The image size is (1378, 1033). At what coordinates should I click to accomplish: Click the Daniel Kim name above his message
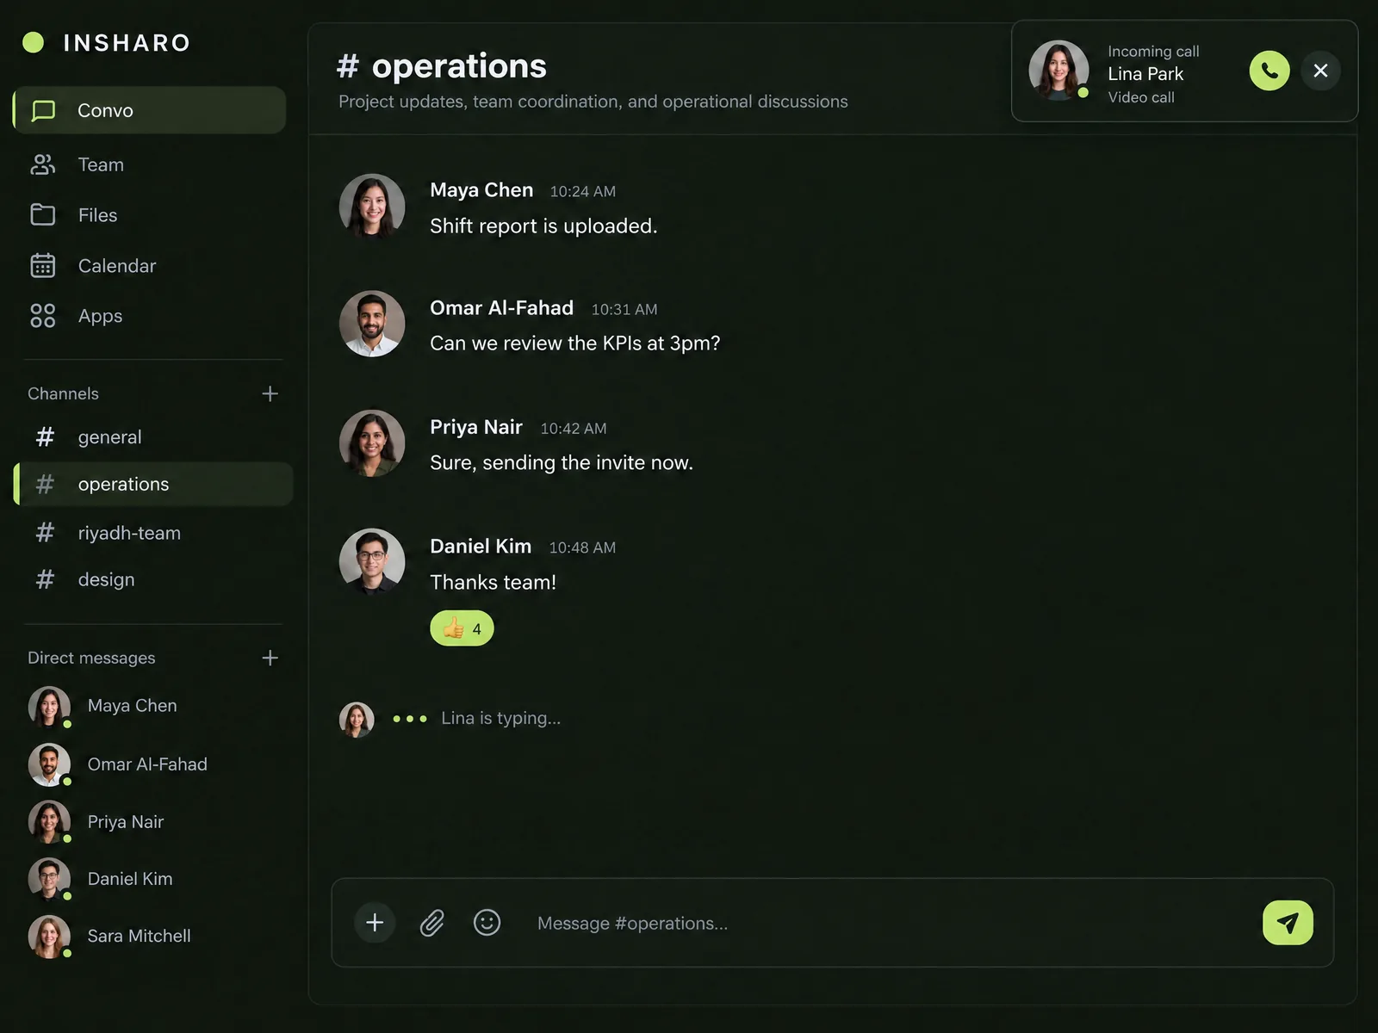pos(481,546)
